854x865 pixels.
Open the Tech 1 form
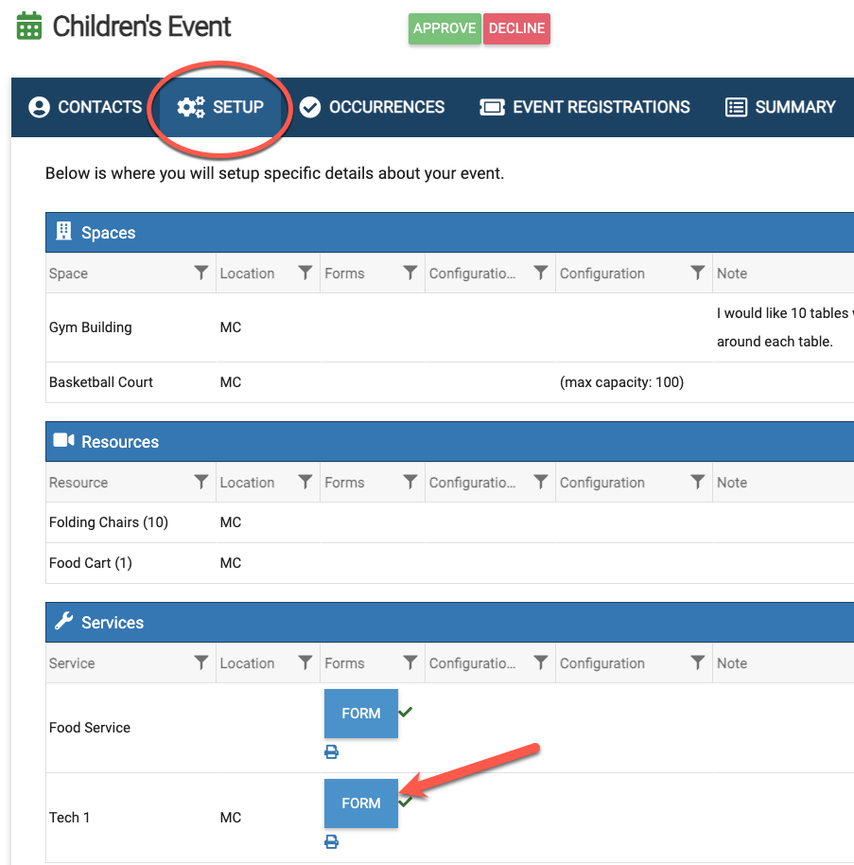(360, 803)
